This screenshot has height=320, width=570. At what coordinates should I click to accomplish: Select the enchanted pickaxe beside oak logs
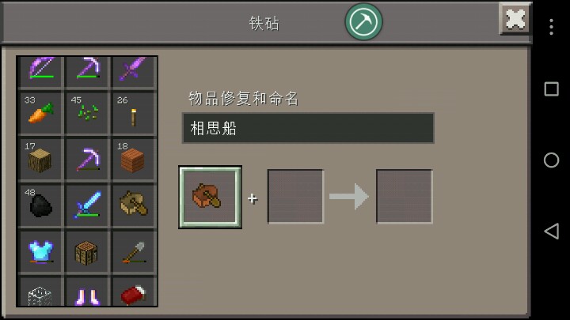[x=87, y=160]
